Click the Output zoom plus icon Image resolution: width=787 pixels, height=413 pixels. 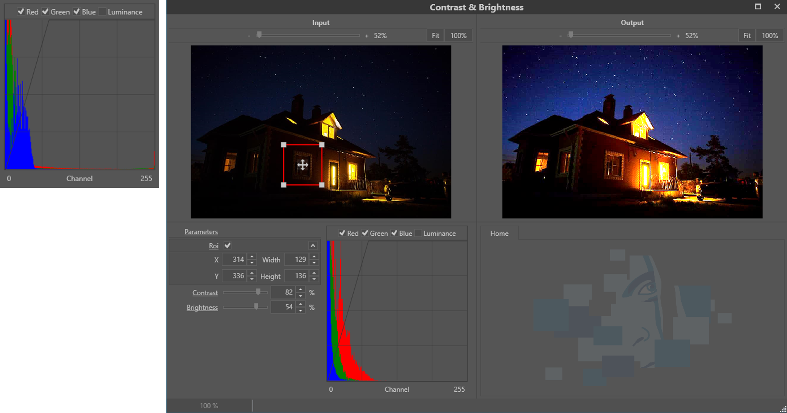coord(678,36)
